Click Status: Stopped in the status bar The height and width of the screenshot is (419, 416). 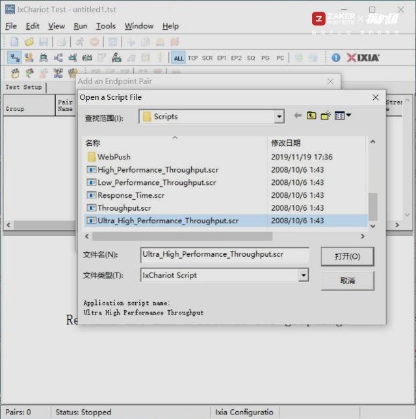(x=83, y=412)
